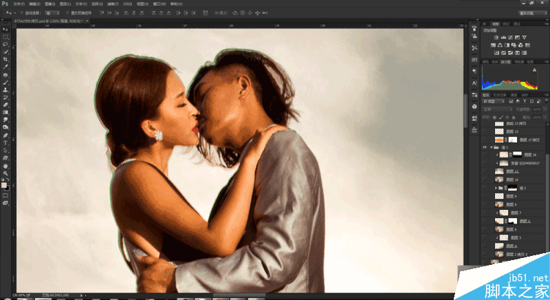550x300 pixels.
Task: Open the Layers panel flyout menu
Action: 547,95
